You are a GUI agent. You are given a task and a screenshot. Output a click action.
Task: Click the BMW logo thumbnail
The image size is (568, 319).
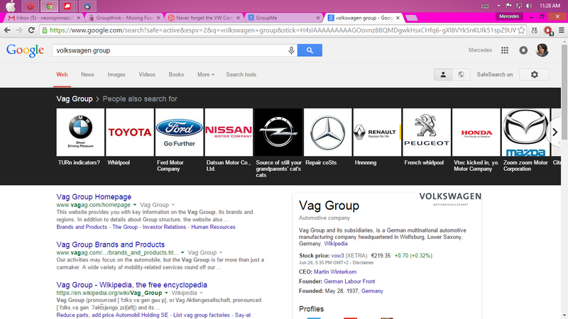(80, 132)
